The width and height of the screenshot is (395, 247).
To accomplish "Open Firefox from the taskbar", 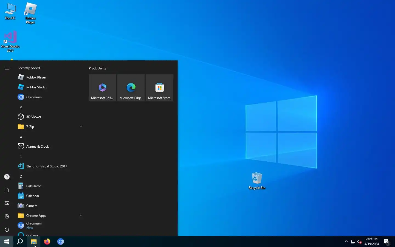I will click(47, 242).
